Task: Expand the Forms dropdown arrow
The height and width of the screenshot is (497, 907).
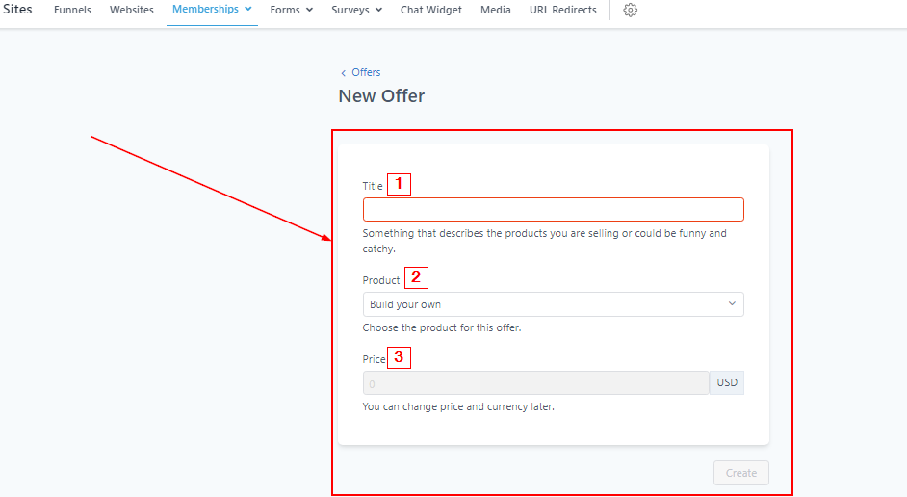Action: click(x=309, y=10)
